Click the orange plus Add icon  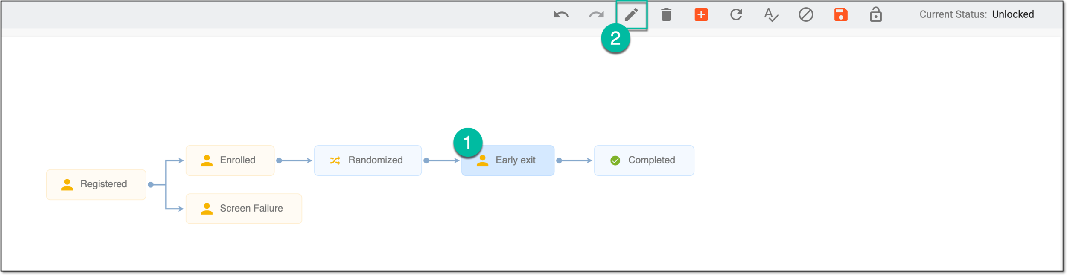(x=701, y=14)
